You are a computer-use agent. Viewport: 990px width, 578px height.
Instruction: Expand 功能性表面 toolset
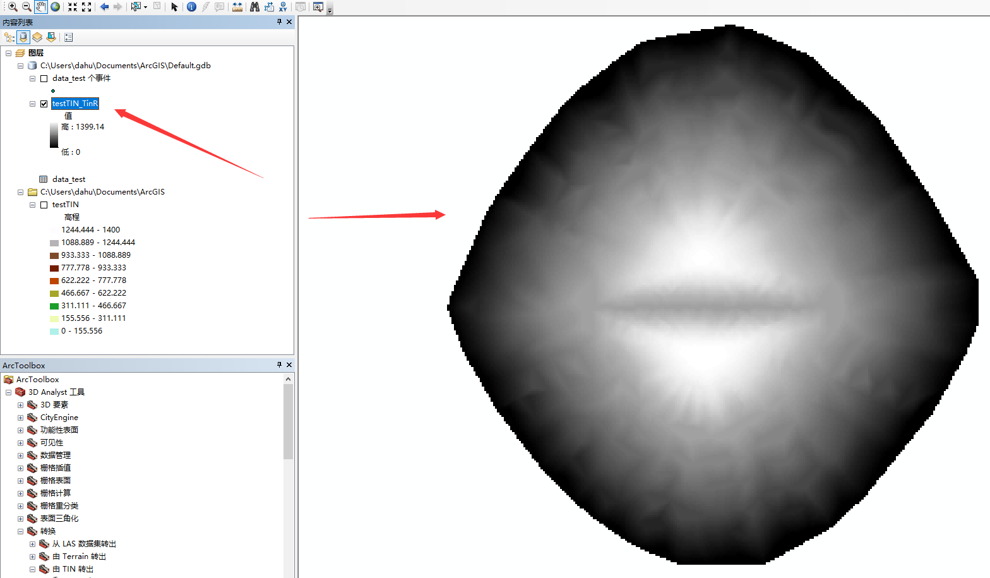20,430
